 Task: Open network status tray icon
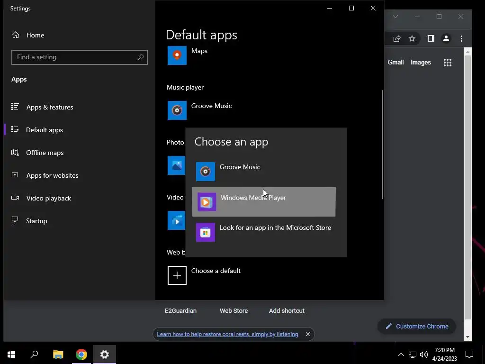pos(413,355)
